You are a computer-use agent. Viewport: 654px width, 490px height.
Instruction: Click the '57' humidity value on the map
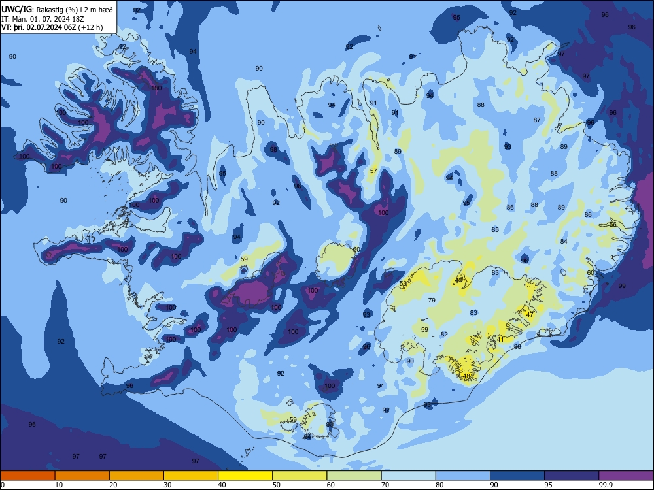(x=373, y=171)
